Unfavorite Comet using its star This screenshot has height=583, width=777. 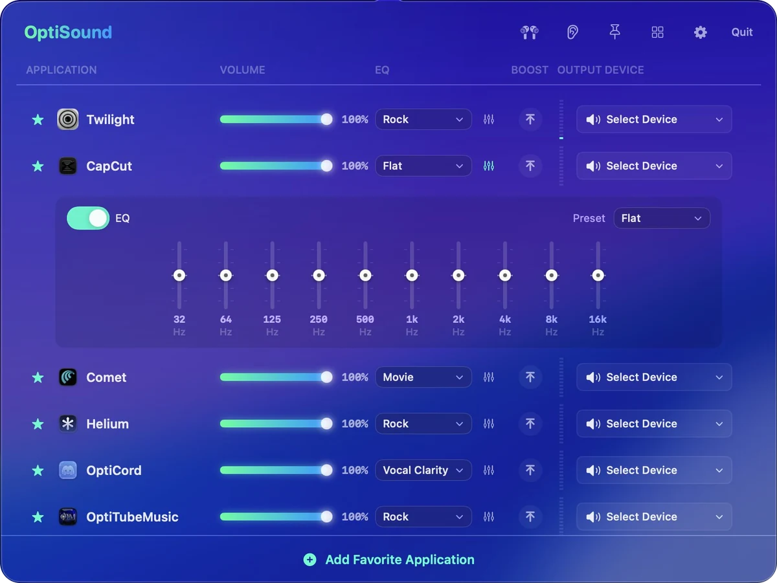(38, 377)
